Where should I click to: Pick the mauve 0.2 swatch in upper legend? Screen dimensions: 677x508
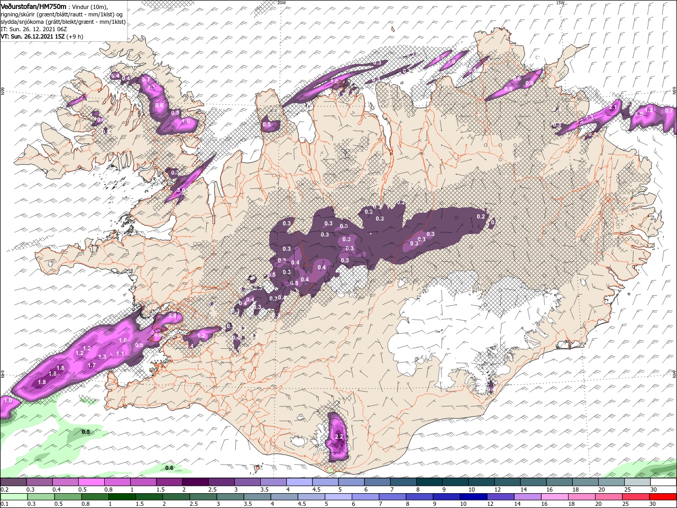(13, 482)
